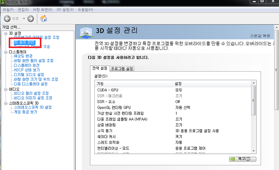Select 3D 설정 관리 in the task tree
279x170 pixels.
pos(25,42)
